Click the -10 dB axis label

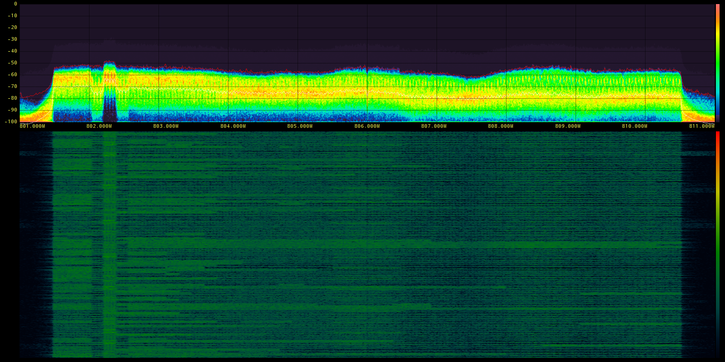coord(13,15)
